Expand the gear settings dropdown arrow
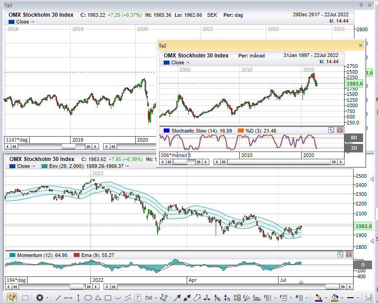Screen dimensions: 378x304 coord(47,298)
